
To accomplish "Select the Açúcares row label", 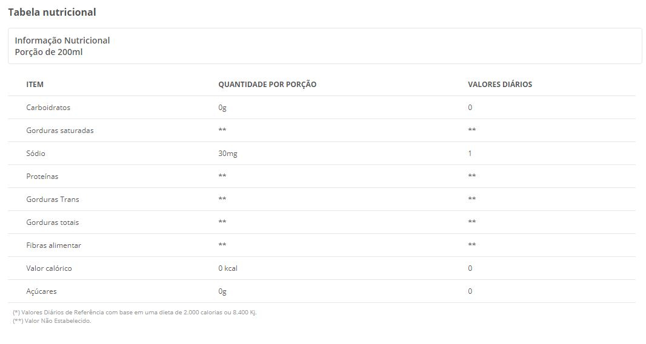I will point(41,291).
